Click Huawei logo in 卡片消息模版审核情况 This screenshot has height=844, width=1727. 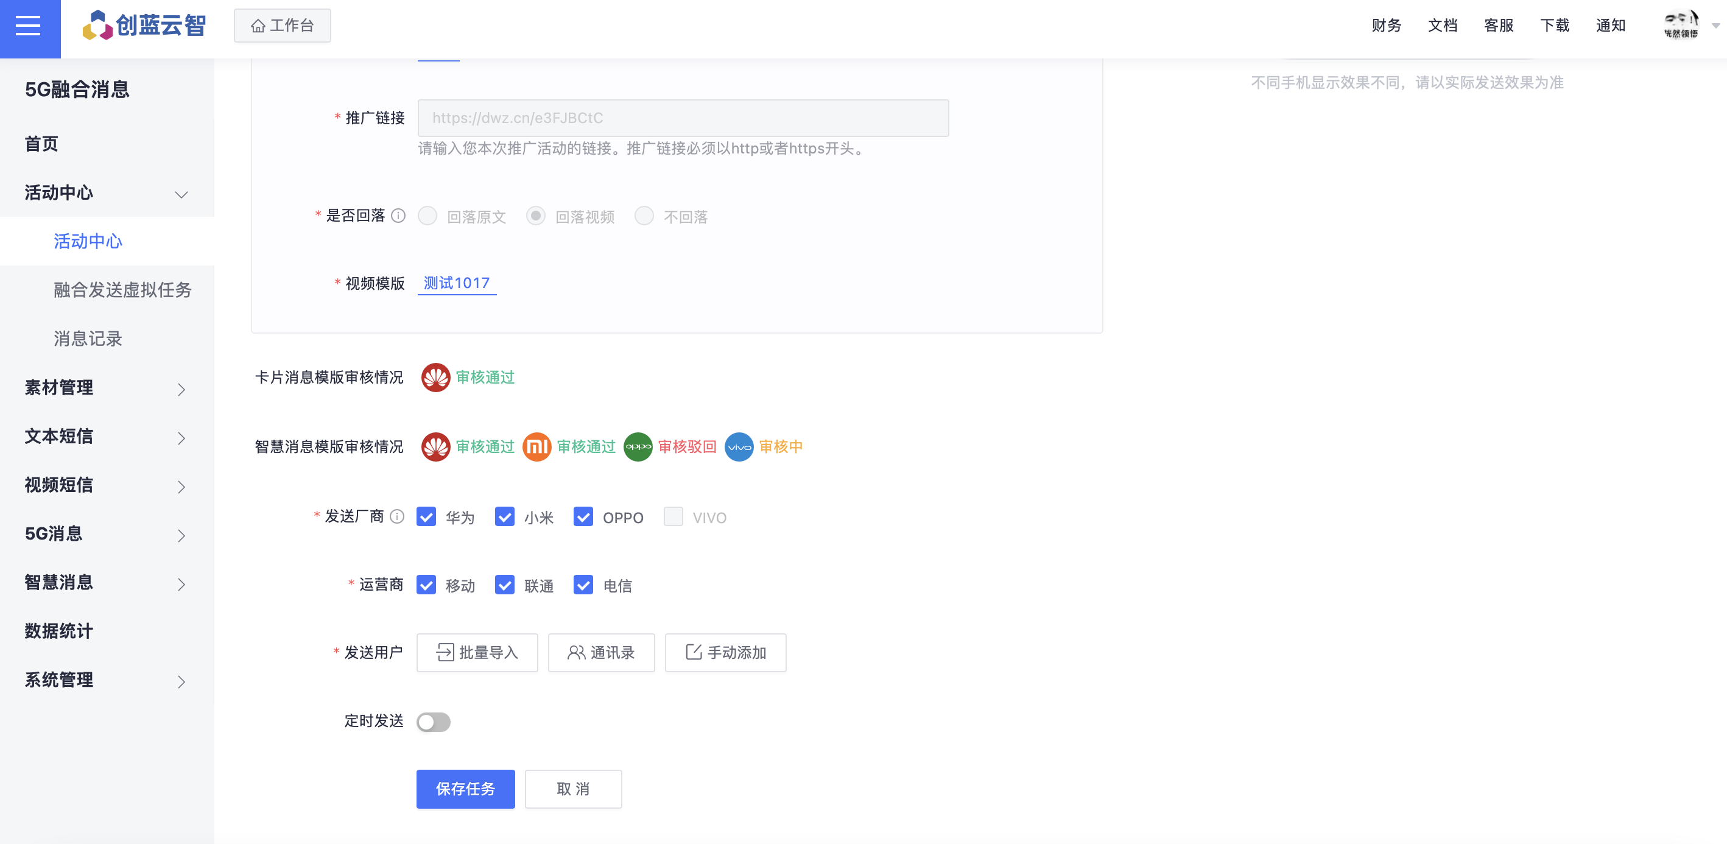(435, 378)
